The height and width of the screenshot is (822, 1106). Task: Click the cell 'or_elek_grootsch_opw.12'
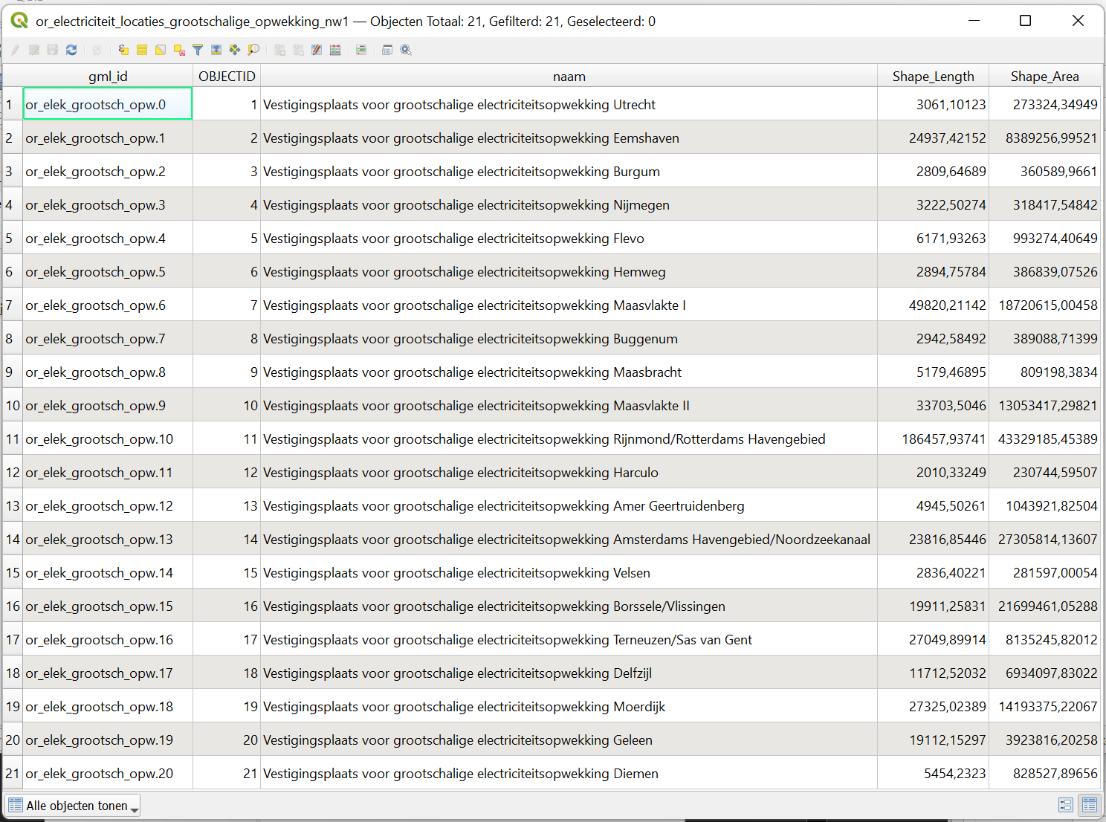point(108,505)
